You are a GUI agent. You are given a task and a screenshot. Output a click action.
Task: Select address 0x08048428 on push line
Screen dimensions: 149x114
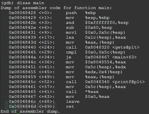[x=22, y=13]
